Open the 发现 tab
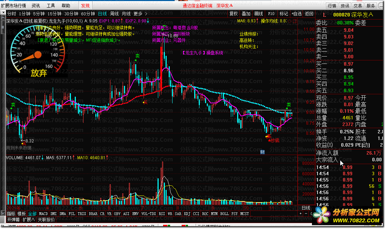The image size is (386, 229). click(x=86, y=6)
